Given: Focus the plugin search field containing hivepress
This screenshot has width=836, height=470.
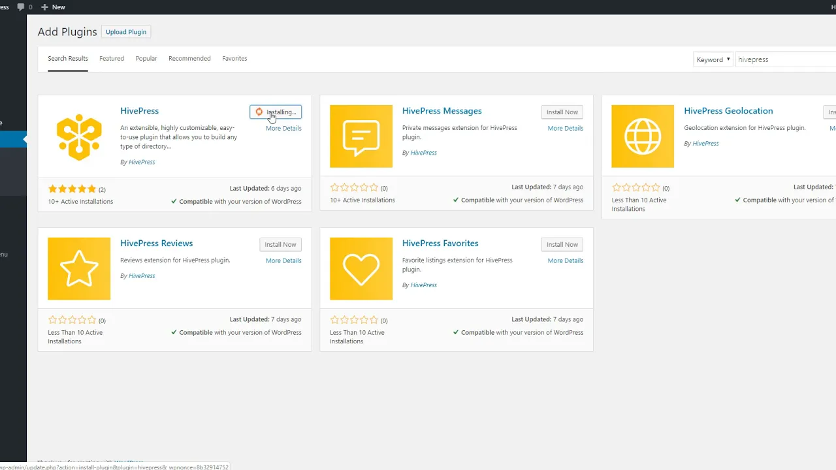Looking at the screenshot, I should pos(786,59).
